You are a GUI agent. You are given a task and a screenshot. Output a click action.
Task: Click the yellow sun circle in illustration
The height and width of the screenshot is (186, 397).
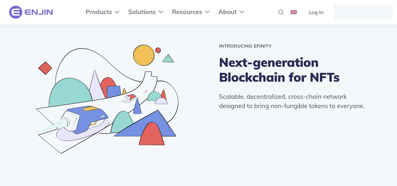click(144, 55)
